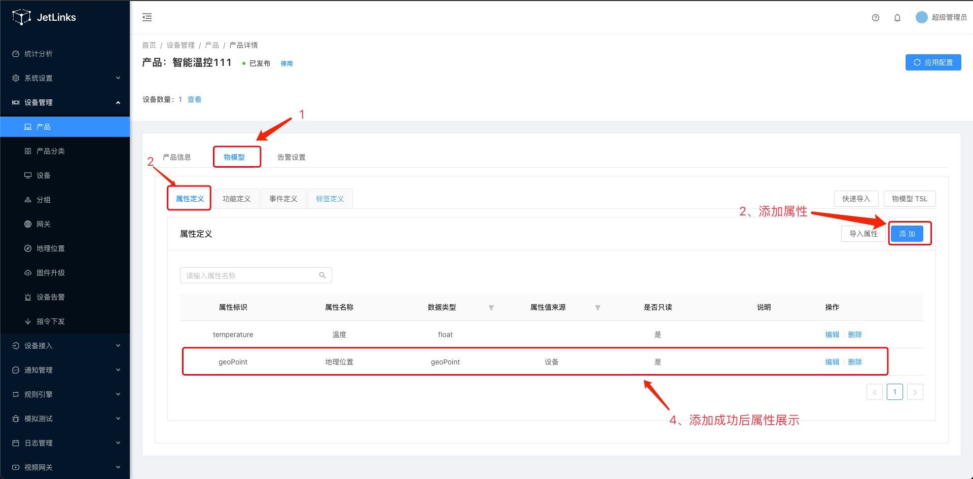973x479 pixels.
Task: Open 指令下发 in the sidebar
Action: tap(65, 321)
